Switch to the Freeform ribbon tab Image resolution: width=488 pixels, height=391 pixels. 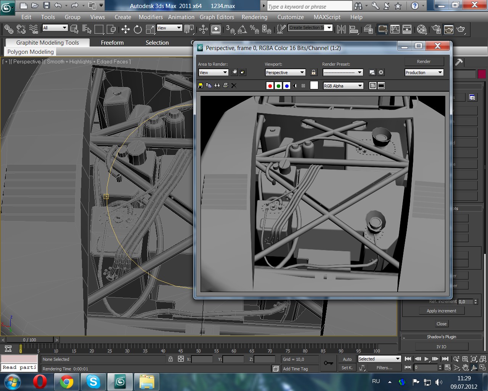tap(112, 42)
